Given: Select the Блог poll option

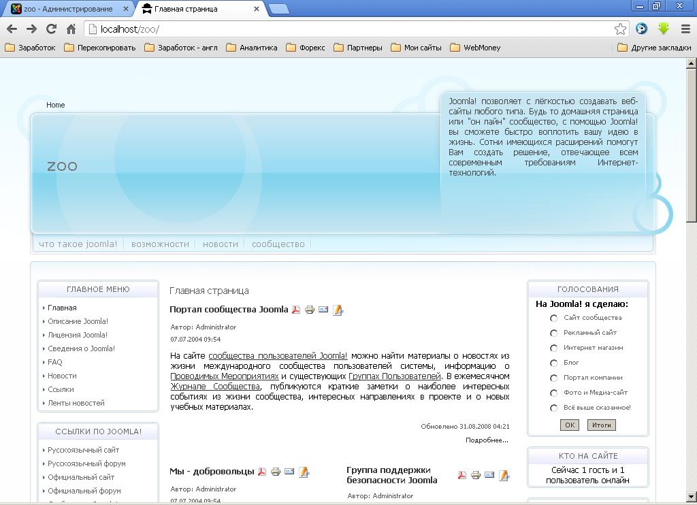Looking at the screenshot, I should [554, 363].
